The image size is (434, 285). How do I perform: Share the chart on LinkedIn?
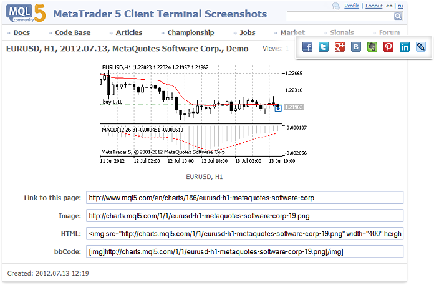pyautogui.click(x=405, y=47)
